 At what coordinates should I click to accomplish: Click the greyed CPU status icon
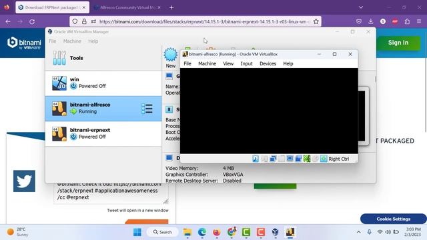[x=316, y=159]
